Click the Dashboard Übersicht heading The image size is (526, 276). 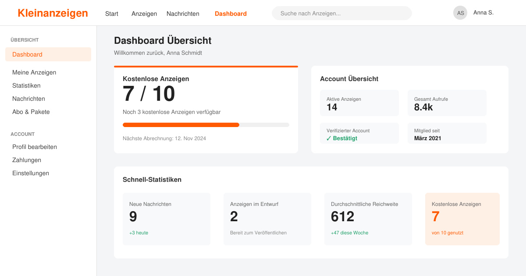point(163,41)
